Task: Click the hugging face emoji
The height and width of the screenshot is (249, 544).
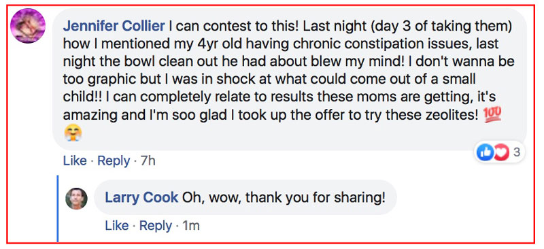Action: (x=73, y=133)
